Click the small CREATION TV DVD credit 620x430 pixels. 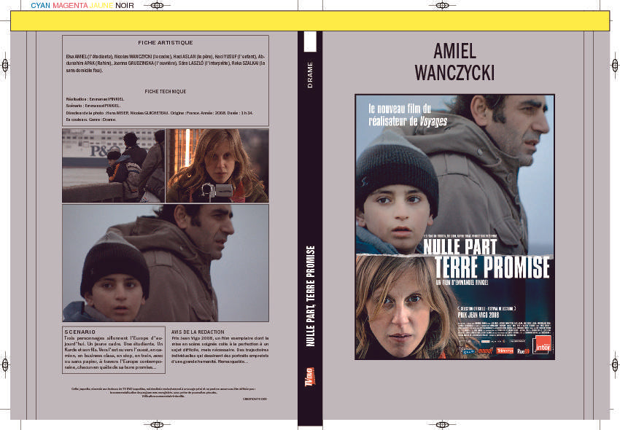pos(255,399)
